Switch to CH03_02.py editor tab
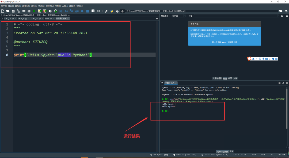289x158 pixels. pos(23,19)
